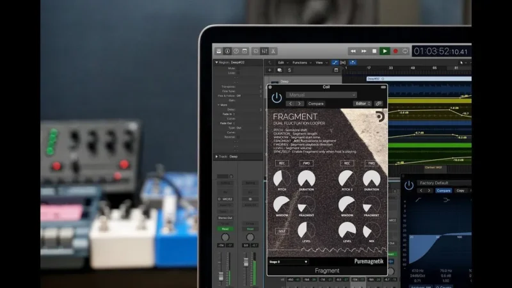Collapse the Region Deep#02 inspector section
The width and height of the screenshot is (512, 288).
[216, 63]
